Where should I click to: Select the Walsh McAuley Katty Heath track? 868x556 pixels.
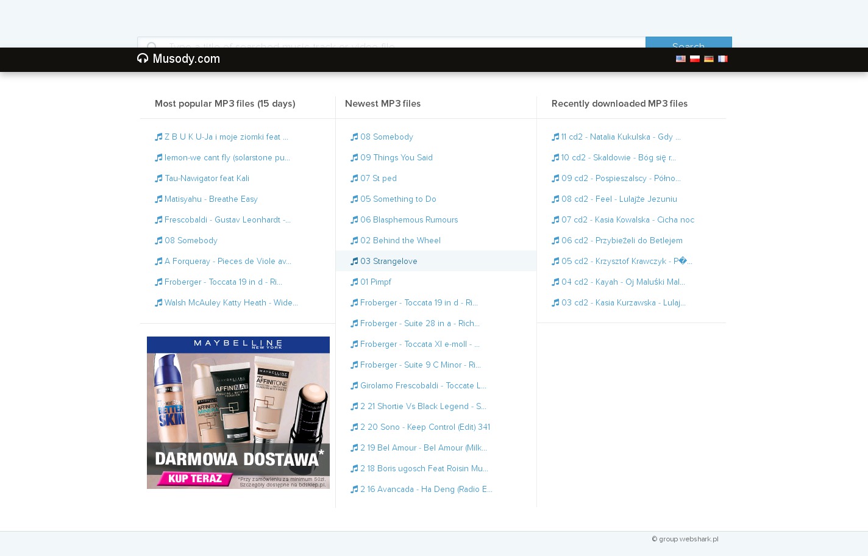pos(230,303)
